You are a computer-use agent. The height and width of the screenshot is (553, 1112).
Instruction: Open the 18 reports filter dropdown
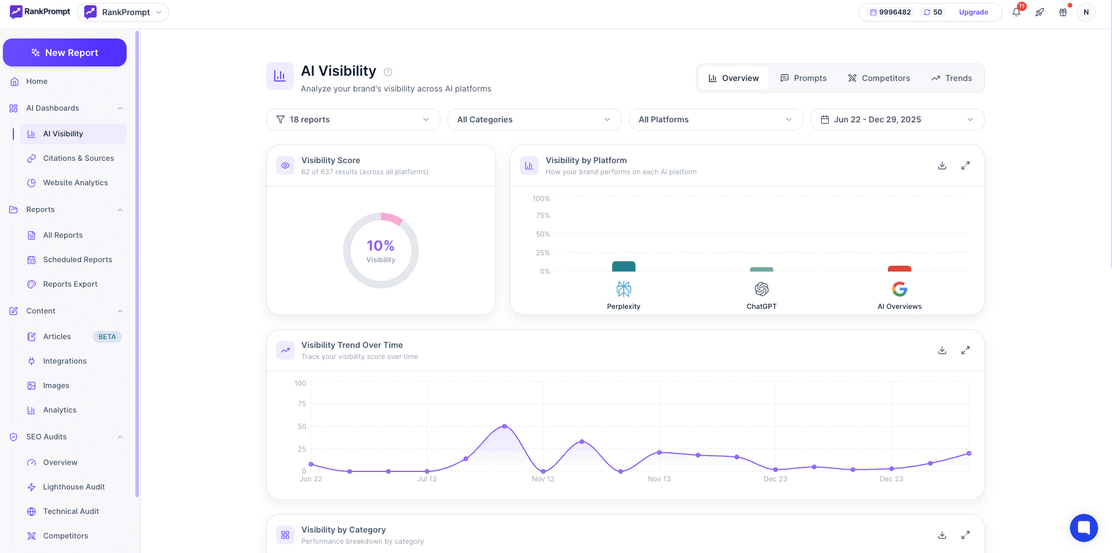[x=353, y=119]
